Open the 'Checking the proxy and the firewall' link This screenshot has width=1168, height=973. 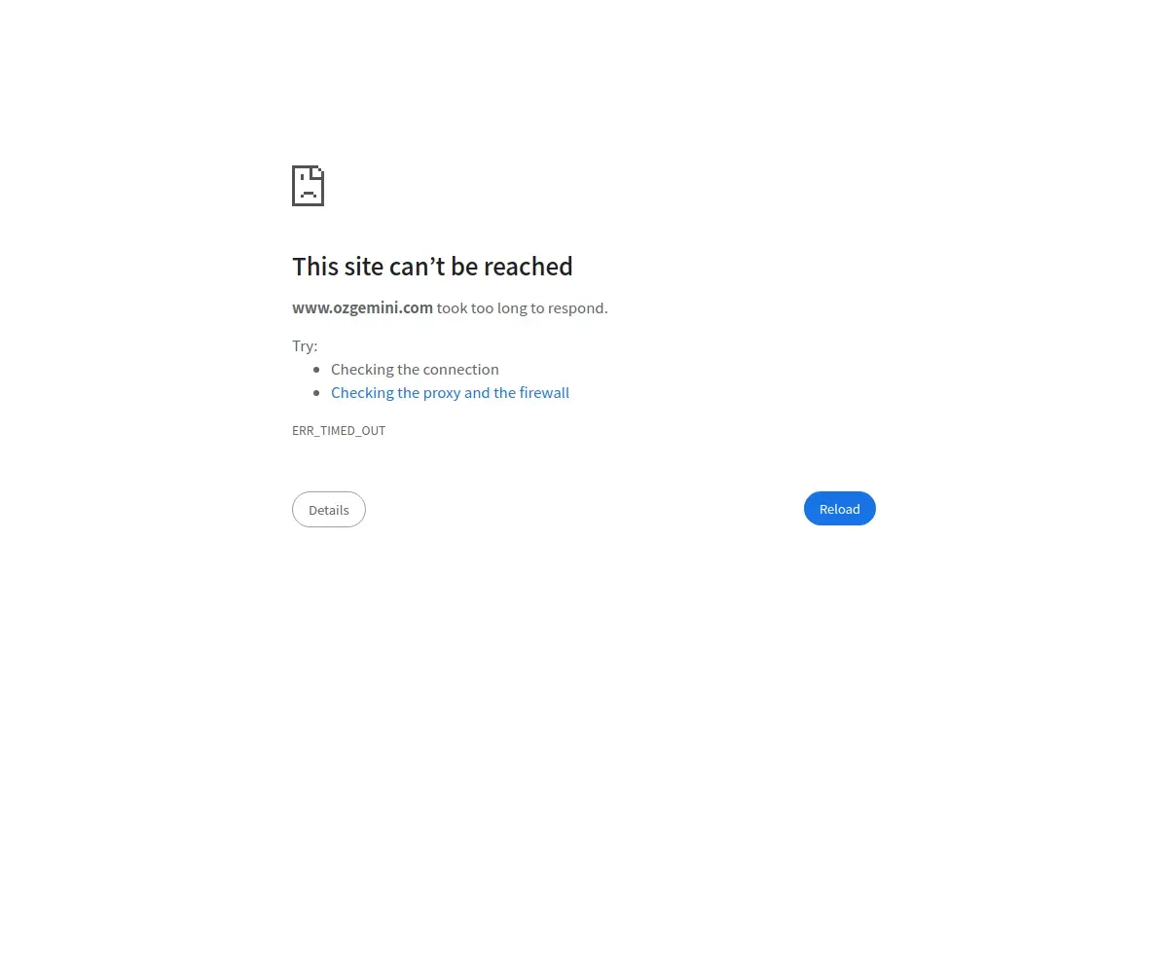(x=450, y=393)
